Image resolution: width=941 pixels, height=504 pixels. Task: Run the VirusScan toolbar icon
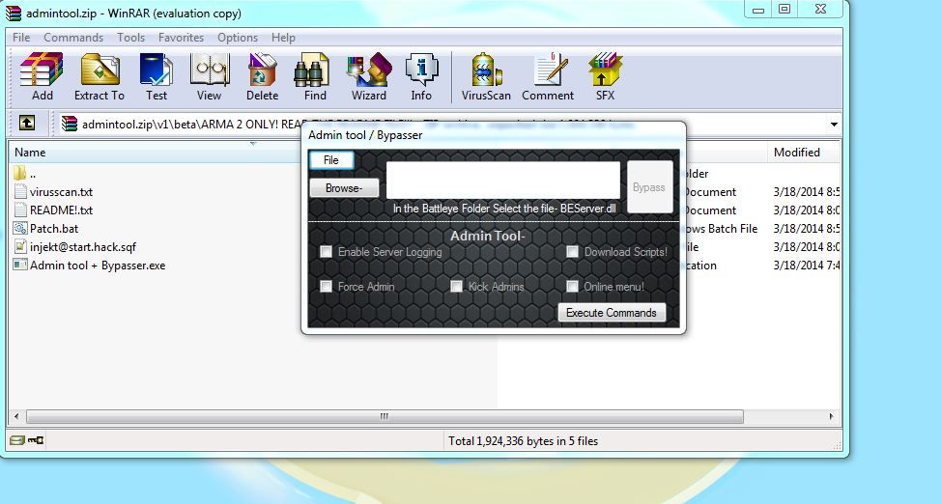coord(486,75)
